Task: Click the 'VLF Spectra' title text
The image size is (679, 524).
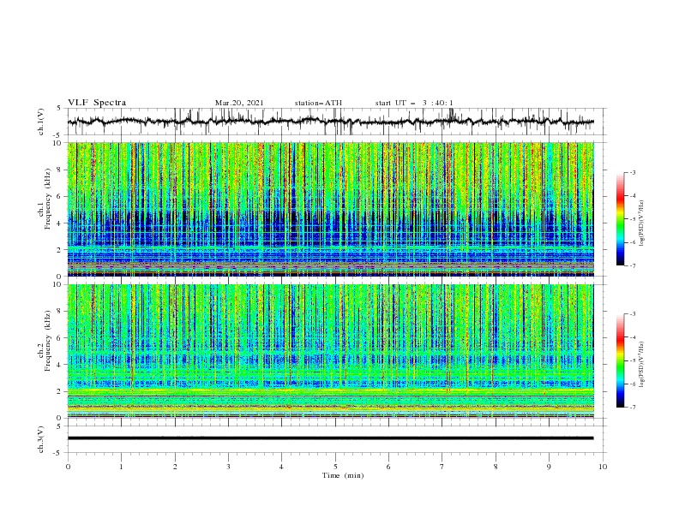Action: click(97, 103)
